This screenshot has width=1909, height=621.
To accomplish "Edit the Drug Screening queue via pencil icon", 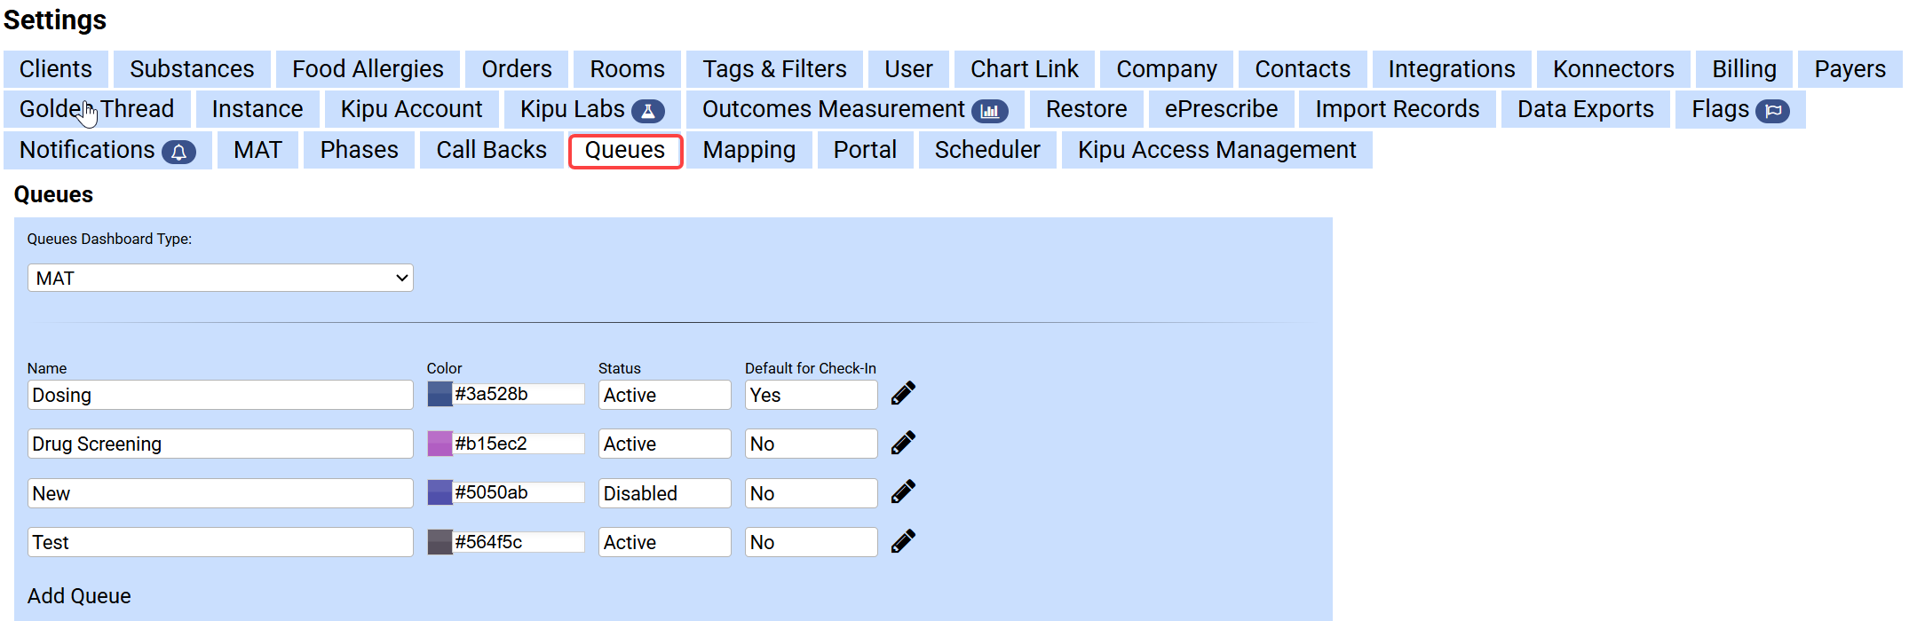I will [x=903, y=443].
